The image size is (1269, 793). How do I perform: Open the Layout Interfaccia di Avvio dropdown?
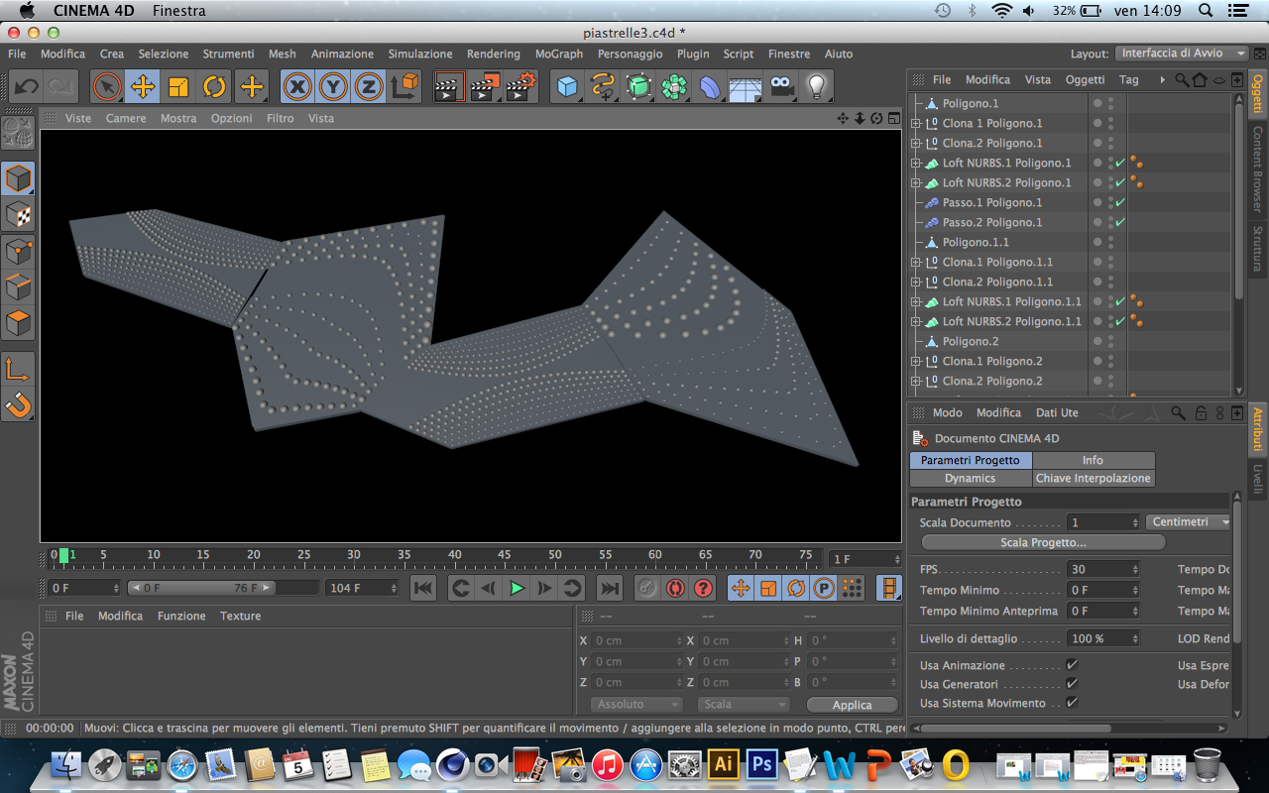(1183, 54)
